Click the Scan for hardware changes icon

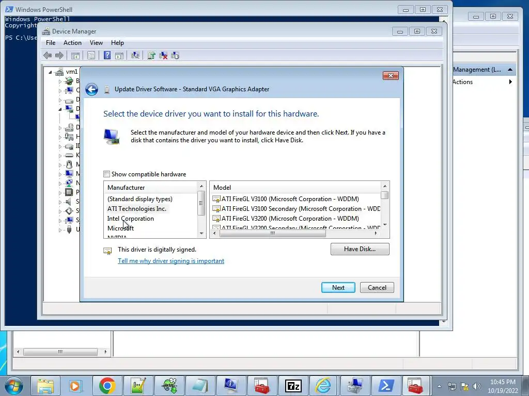click(135, 56)
